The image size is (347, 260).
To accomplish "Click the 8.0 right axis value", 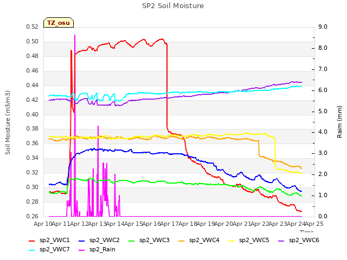I will tap(323, 48).
